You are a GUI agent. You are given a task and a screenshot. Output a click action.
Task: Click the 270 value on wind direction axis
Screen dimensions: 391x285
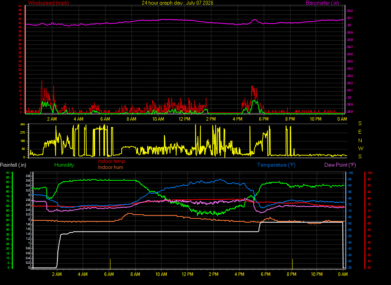(22, 132)
